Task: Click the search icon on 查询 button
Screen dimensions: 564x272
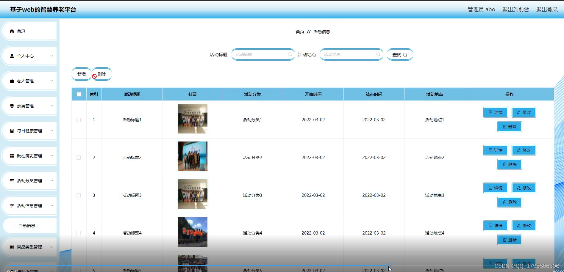Action: (x=405, y=55)
